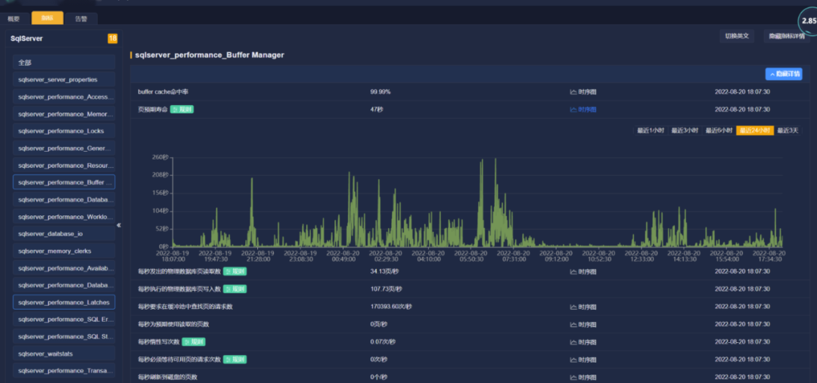Open 时序图 for 每秒发出的物理数据库页读取数

(x=583, y=272)
